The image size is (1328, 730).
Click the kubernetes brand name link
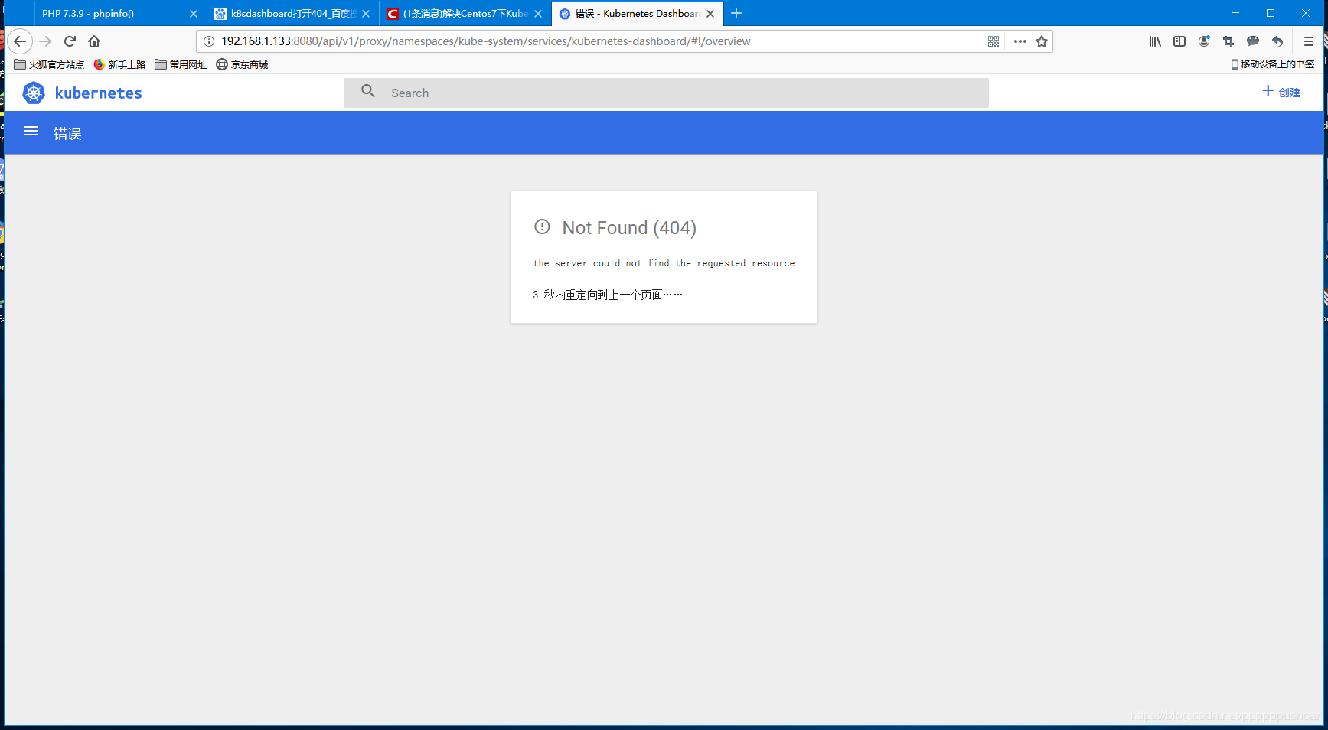click(x=99, y=93)
